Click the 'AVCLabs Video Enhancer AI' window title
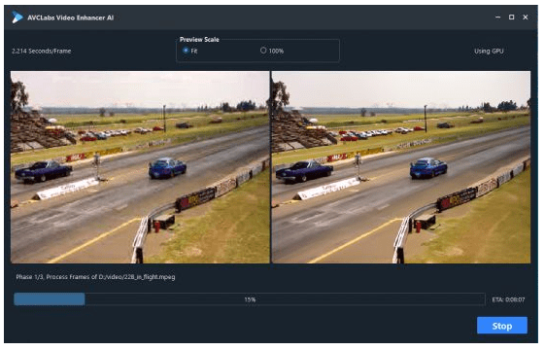545x350 pixels. click(x=71, y=17)
